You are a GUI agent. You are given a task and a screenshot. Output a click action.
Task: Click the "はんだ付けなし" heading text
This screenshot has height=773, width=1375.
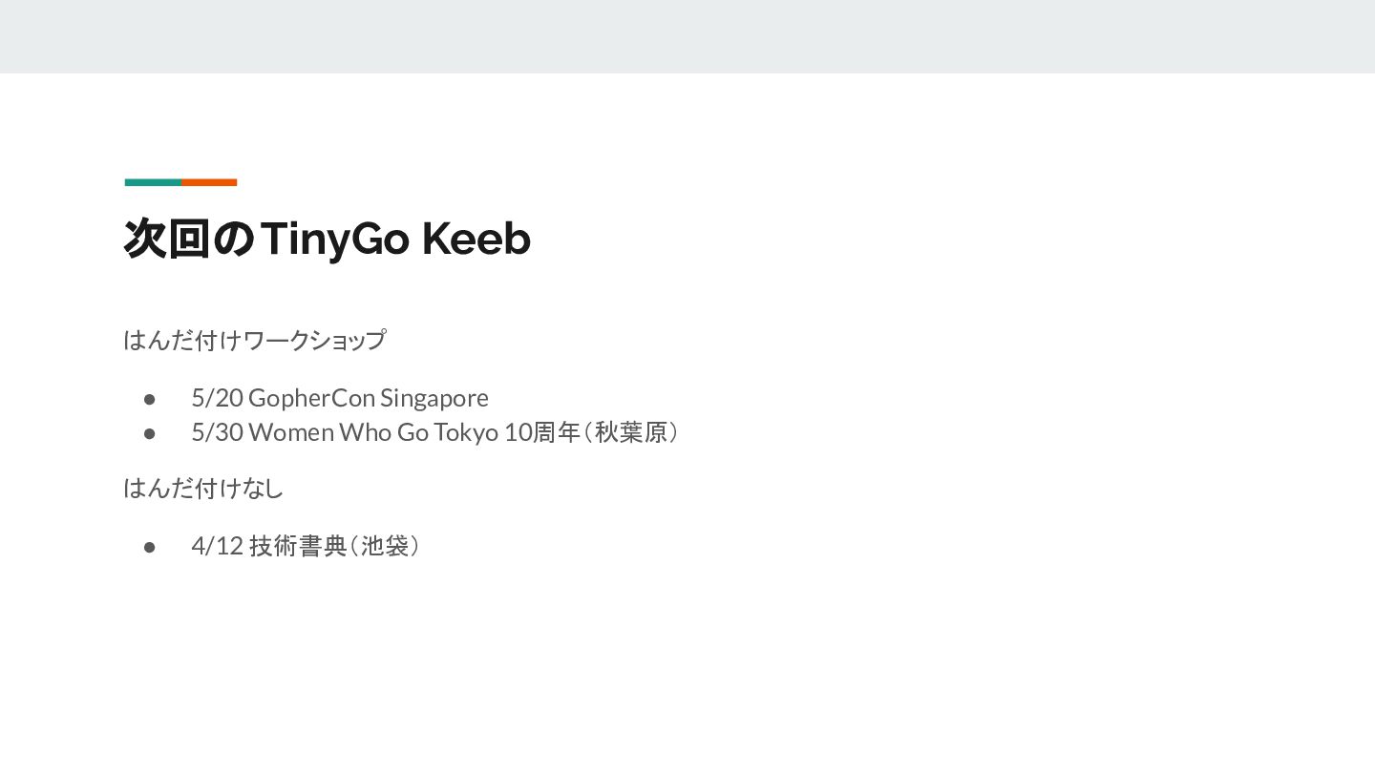coord(203,489)
